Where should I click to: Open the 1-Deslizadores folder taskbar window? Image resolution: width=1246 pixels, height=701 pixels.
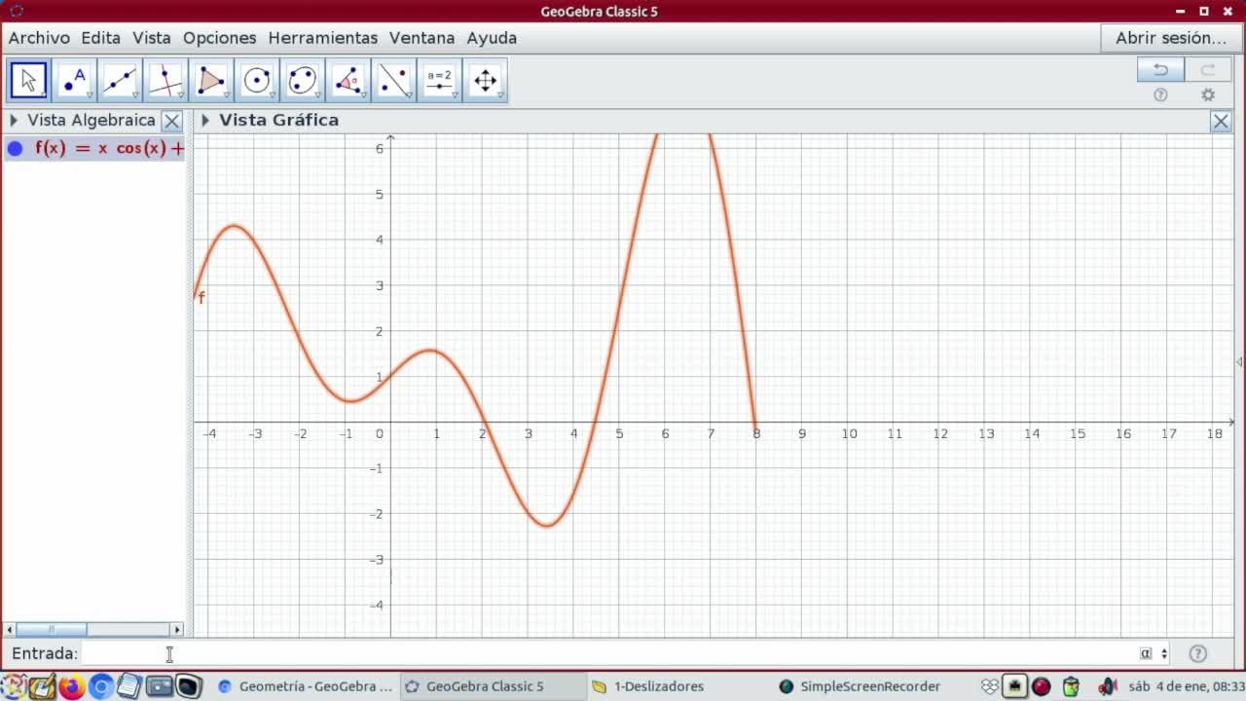[x=648, y=686]
